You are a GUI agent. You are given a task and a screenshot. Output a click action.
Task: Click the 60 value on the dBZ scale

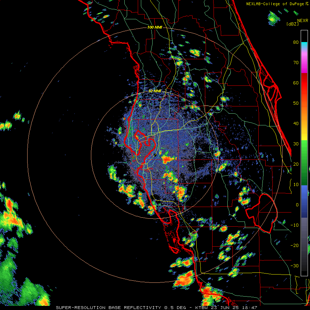click(x=296, y=83)
